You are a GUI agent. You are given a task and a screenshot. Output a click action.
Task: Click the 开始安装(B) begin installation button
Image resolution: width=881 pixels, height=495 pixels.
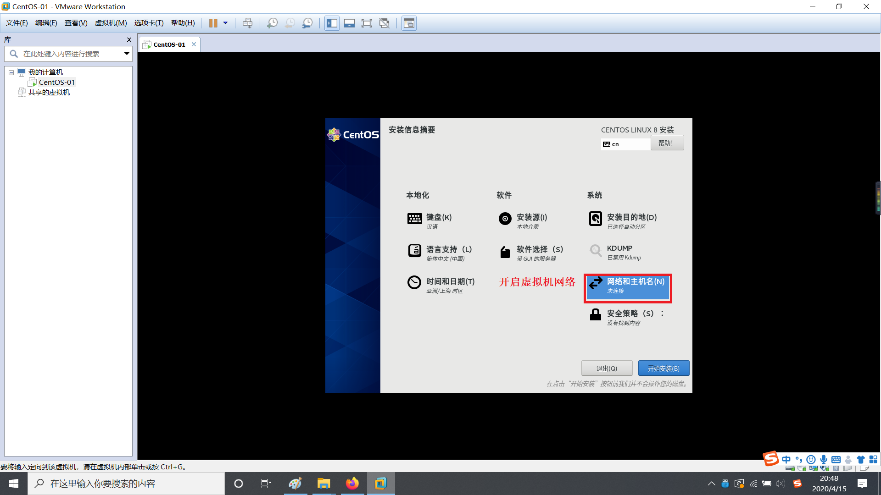(x=664, y=368)
